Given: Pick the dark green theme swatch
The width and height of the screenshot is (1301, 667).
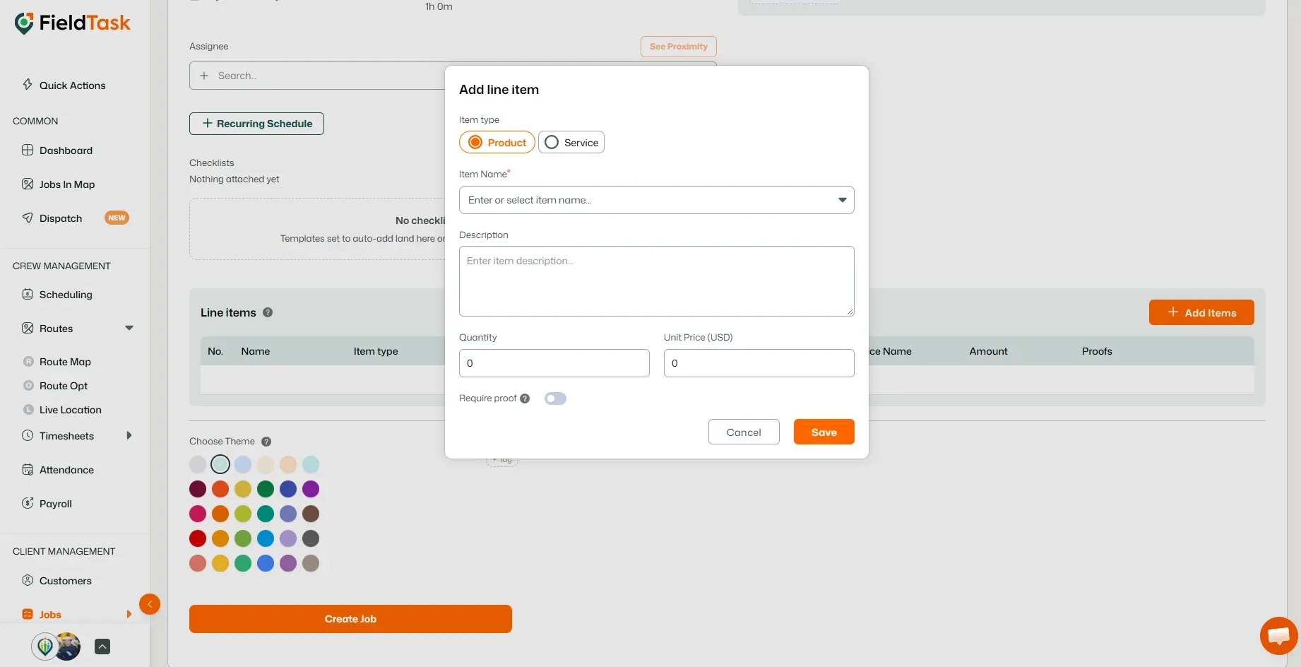Looking at the screenshot, I should point(266,489).
